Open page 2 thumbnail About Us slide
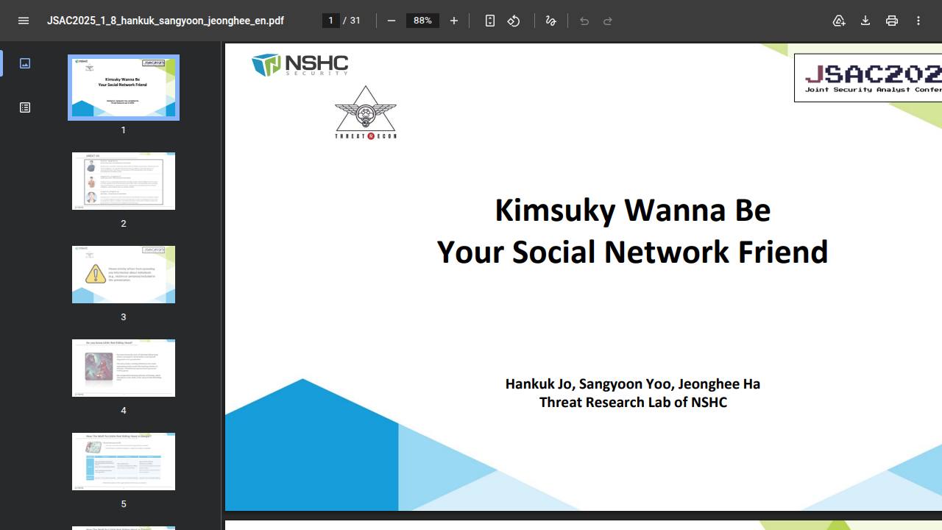The width and height of the screenshot is (942, 530). (x=124, y=181)
